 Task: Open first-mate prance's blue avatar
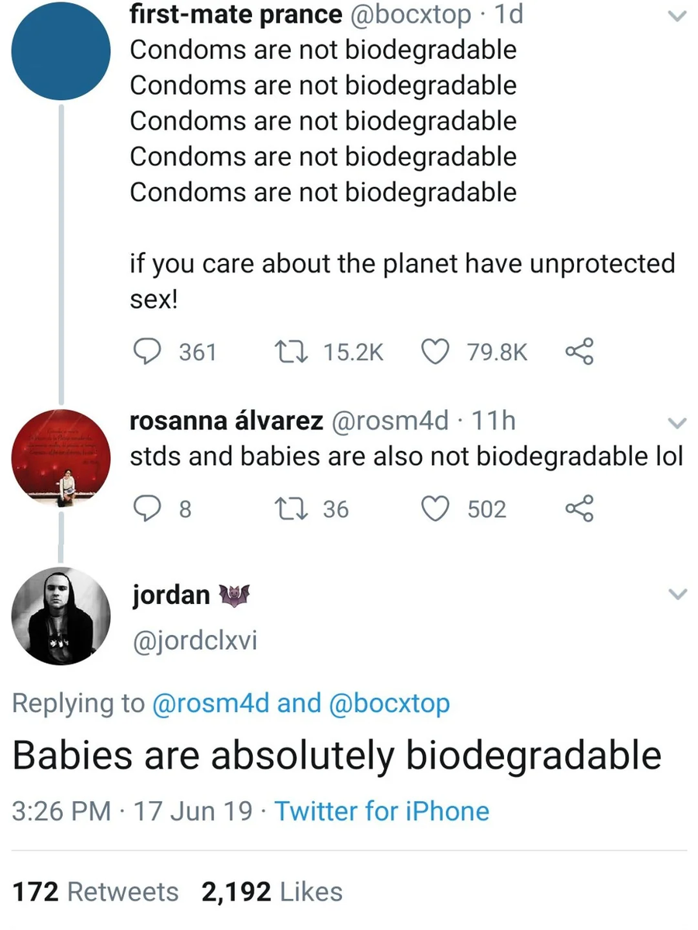61,50
